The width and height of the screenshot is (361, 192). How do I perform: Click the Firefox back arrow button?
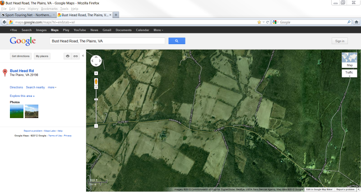[5, 22]
